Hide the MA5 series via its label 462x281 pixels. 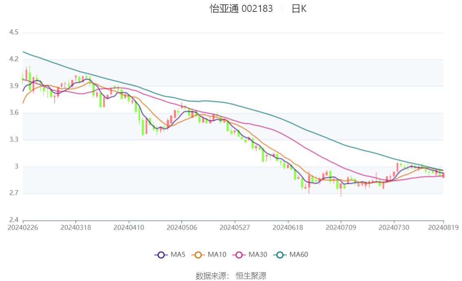(178, 254)
